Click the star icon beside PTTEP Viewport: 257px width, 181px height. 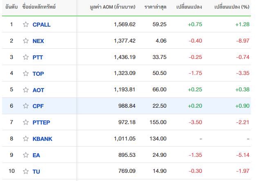(x=26, y=122)
